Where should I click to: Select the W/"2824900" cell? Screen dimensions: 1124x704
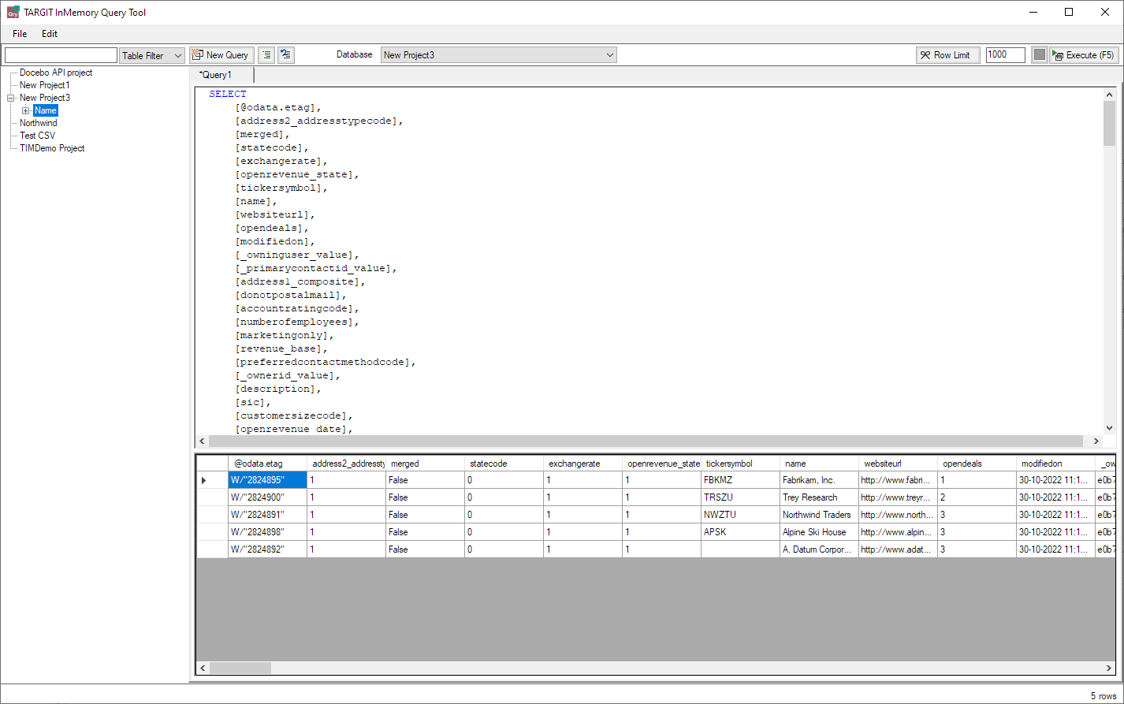coord(267,497)
